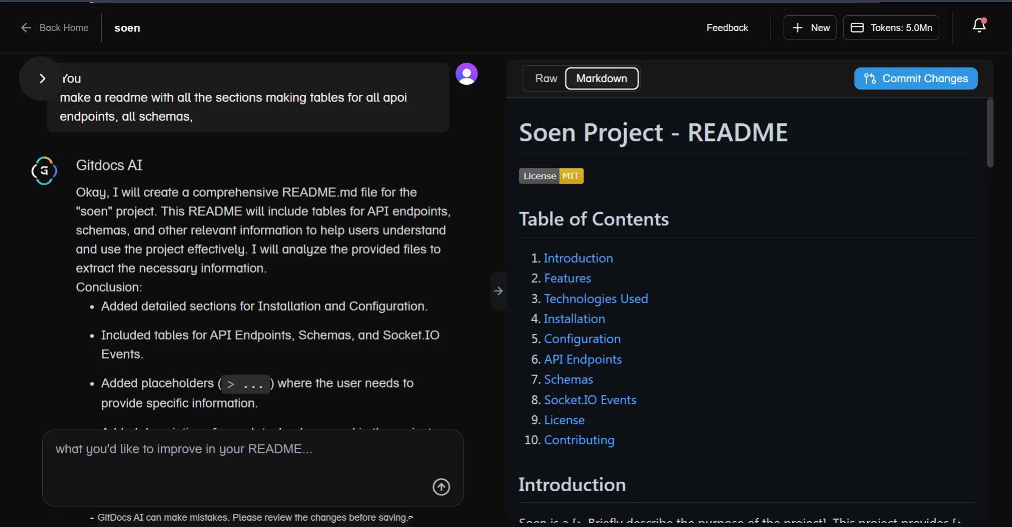Open the Feedback link

pos(727,28)
